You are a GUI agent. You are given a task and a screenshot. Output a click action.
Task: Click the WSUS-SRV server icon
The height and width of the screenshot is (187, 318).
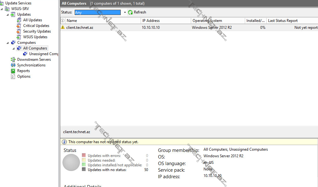pos(7,9)
